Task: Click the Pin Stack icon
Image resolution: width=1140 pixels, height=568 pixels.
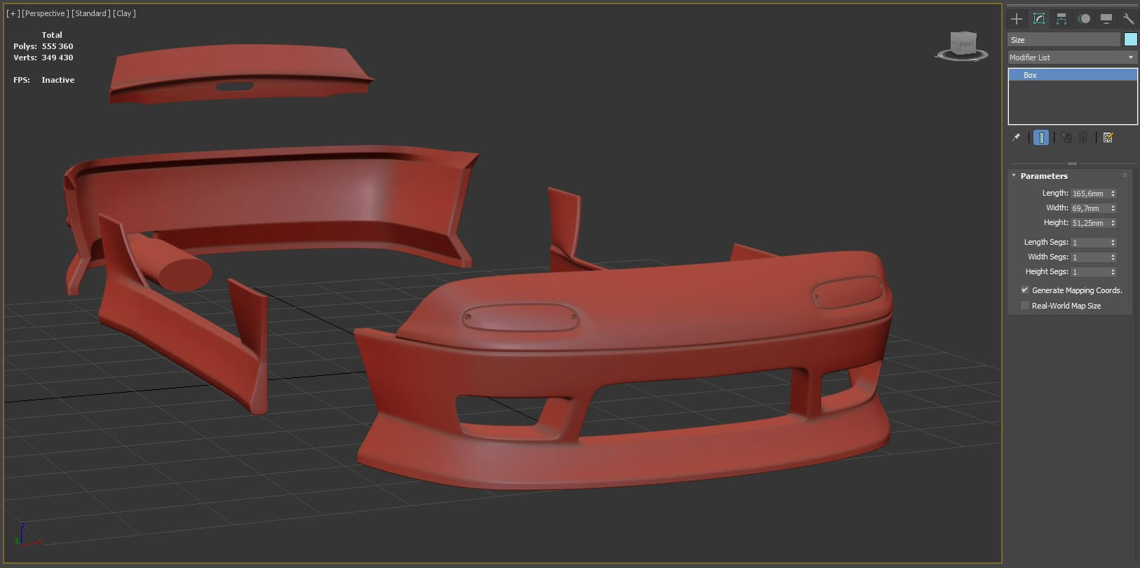Action: [1016, 137]
